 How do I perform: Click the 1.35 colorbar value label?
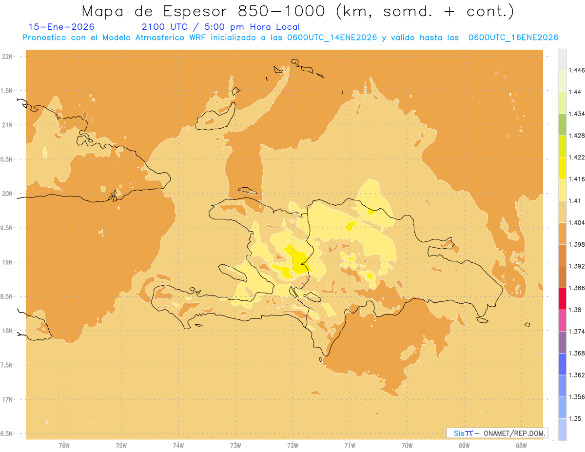coord(575,418)
